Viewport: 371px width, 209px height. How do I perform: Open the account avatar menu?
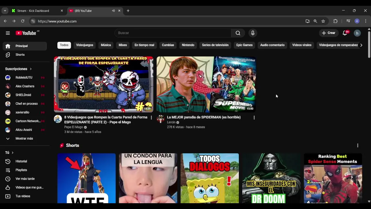point(357,33)
